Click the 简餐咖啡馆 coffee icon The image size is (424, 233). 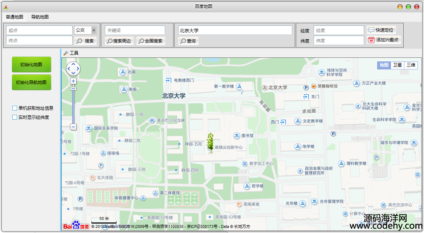pyautogui.click(x=313, y=86)
